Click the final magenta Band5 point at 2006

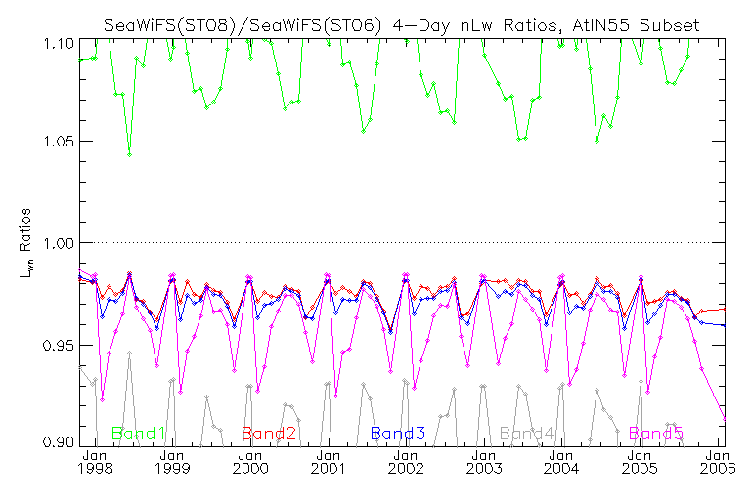tap(725, 419)
